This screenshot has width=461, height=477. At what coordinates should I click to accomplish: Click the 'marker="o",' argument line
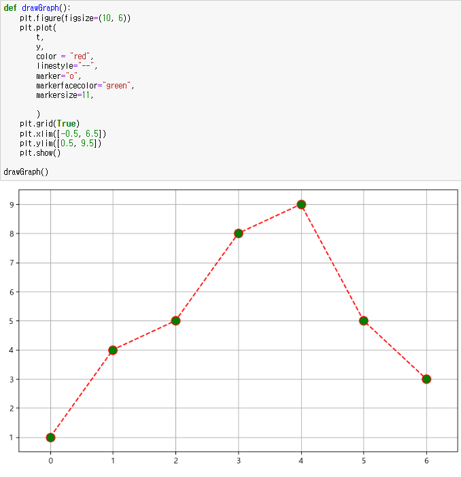[58, 76]
